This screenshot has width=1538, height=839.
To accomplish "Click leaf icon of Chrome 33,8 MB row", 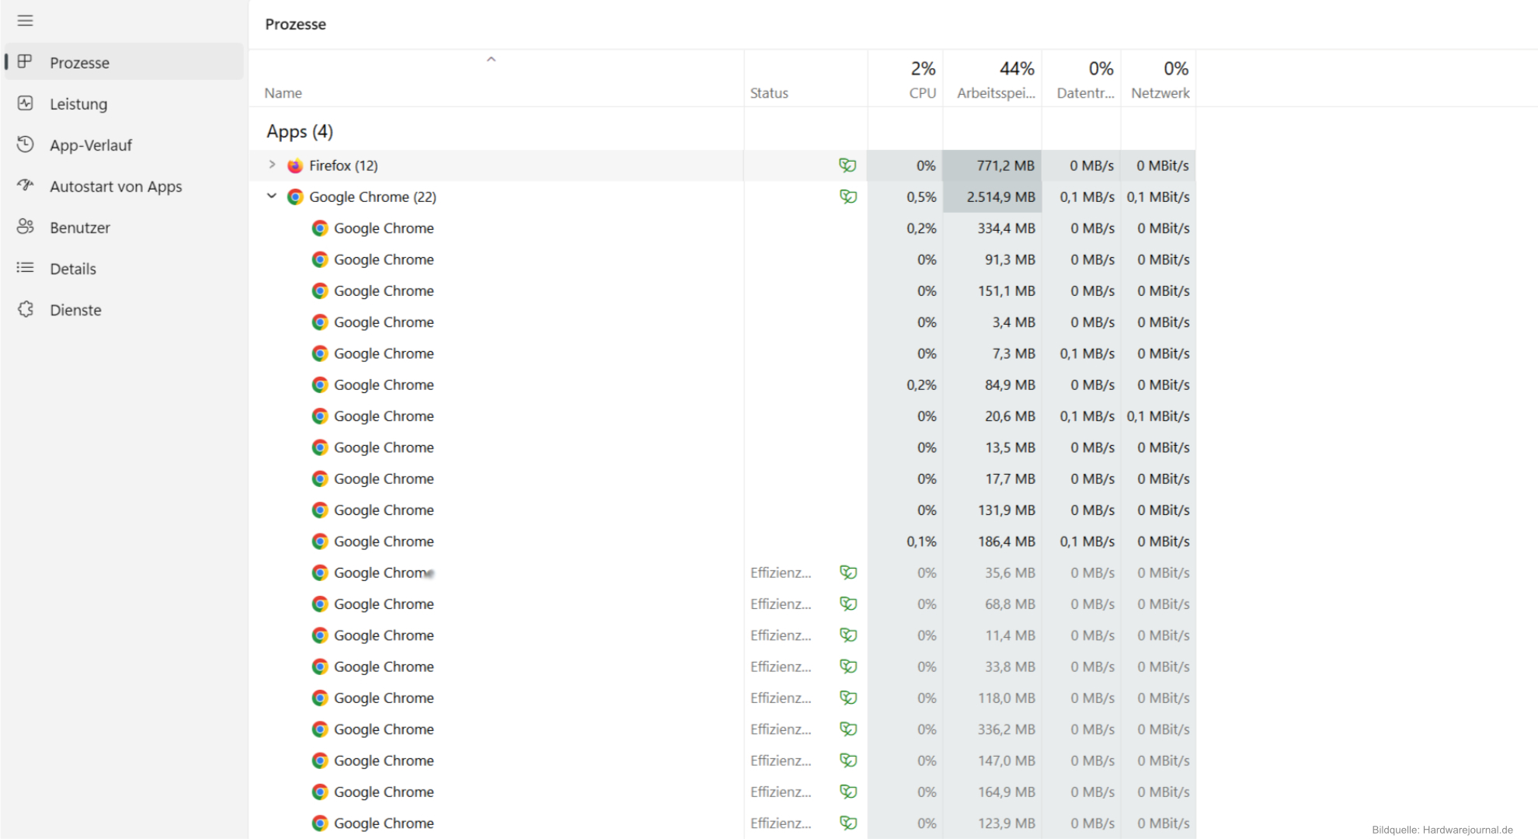I will 848,667.
